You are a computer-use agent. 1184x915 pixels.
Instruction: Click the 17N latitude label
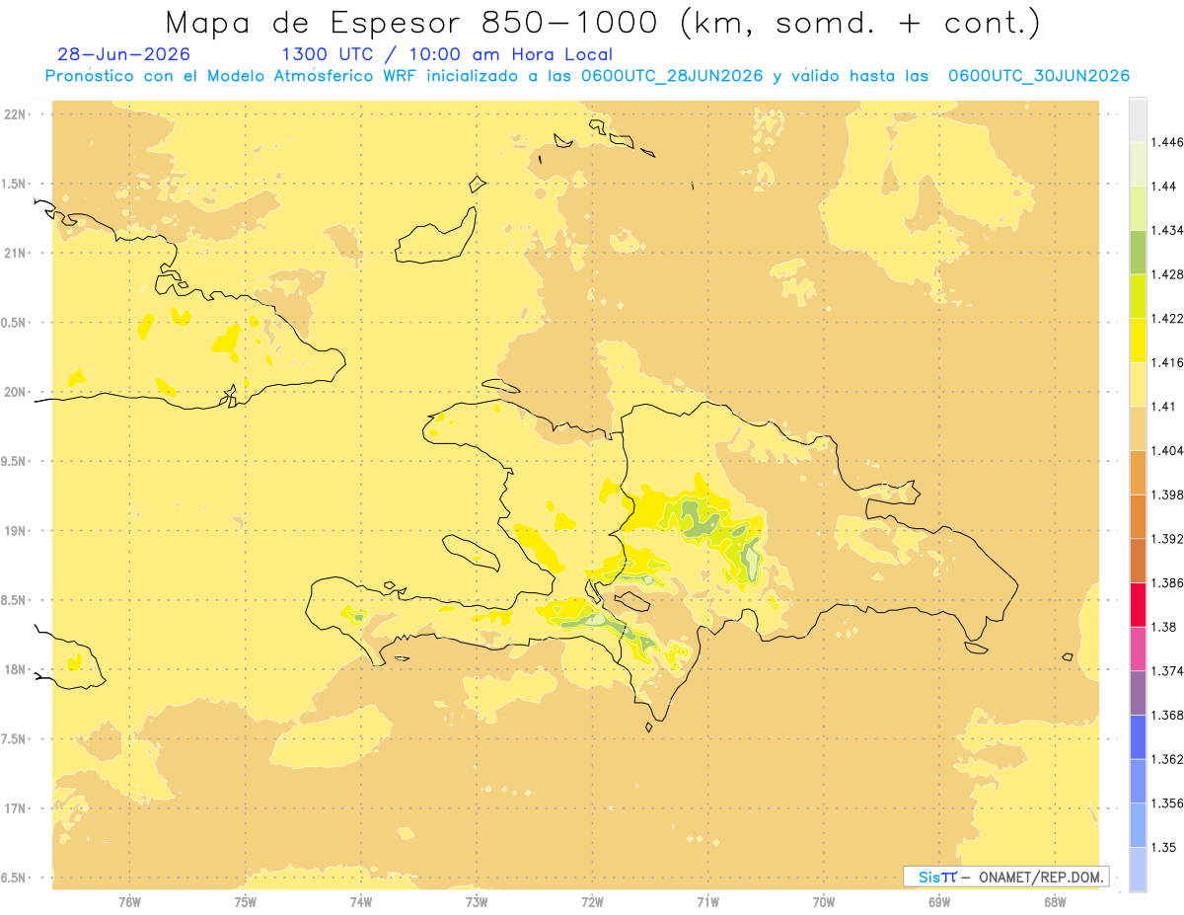pyautogui.click(x=17, y=809)
